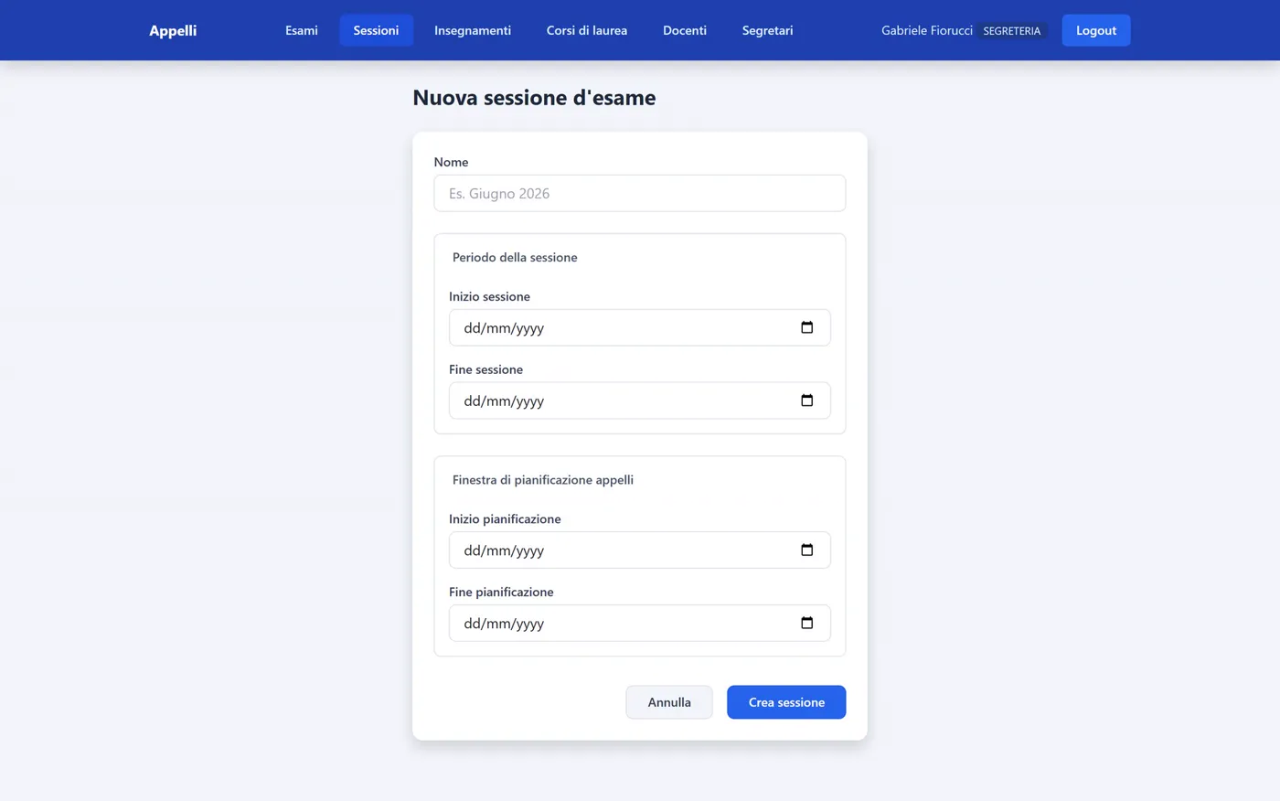Image resolution: width=1280 pixels, height=801 pixels.
Task: Switch to Corsi di laurea
Action: click(587, 30)
